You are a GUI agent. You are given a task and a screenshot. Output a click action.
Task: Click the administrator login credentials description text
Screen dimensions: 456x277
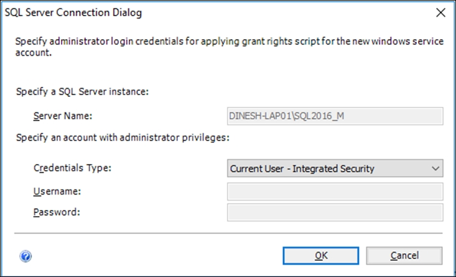point(230,47)
